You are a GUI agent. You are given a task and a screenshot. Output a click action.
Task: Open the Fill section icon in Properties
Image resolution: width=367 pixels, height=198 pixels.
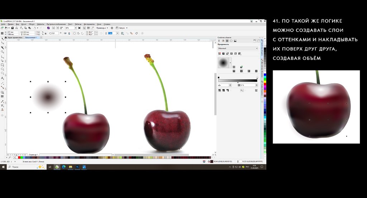point(223,41)
